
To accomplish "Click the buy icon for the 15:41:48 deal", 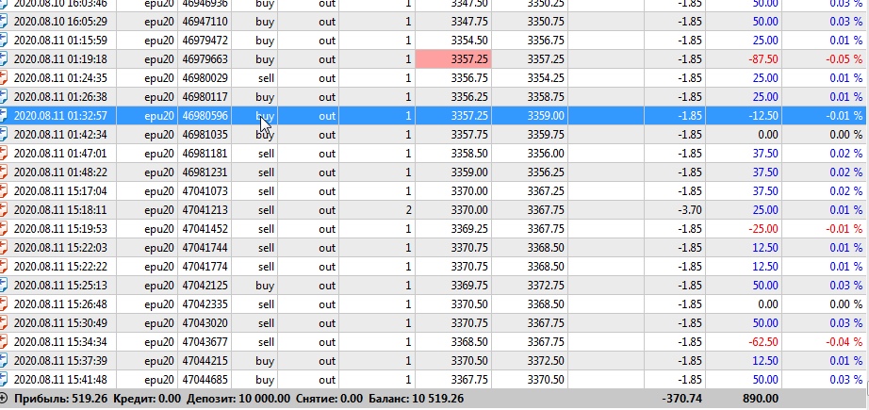I will coord(4,380).
